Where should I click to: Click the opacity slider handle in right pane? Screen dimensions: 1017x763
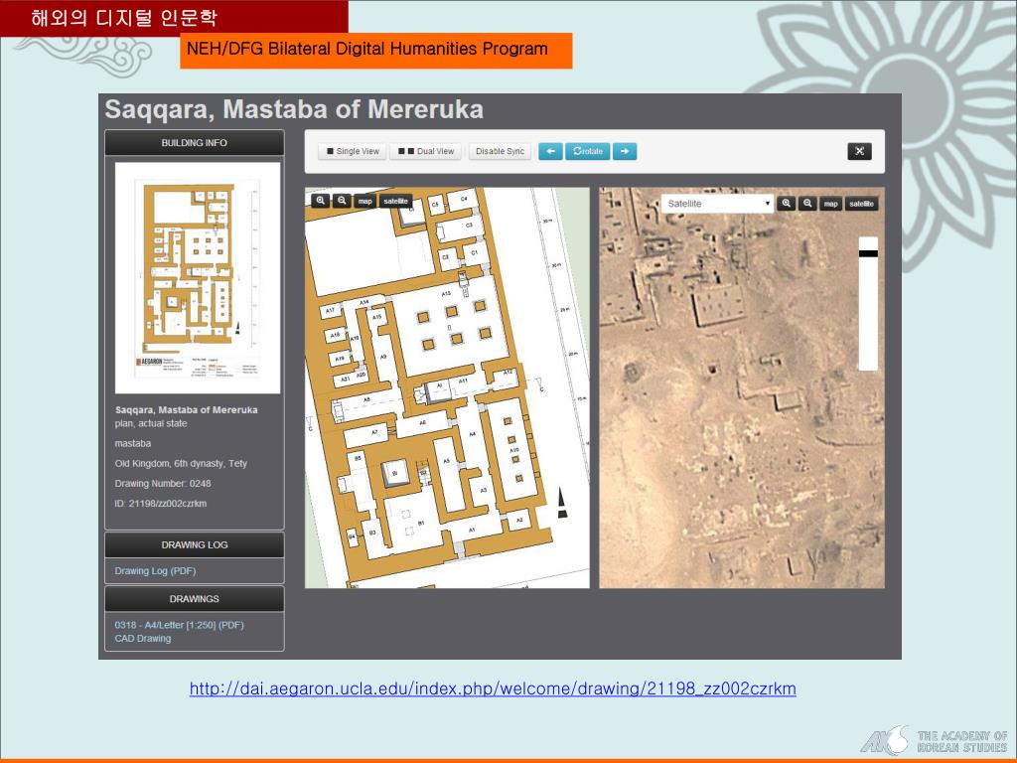(868, 253)
